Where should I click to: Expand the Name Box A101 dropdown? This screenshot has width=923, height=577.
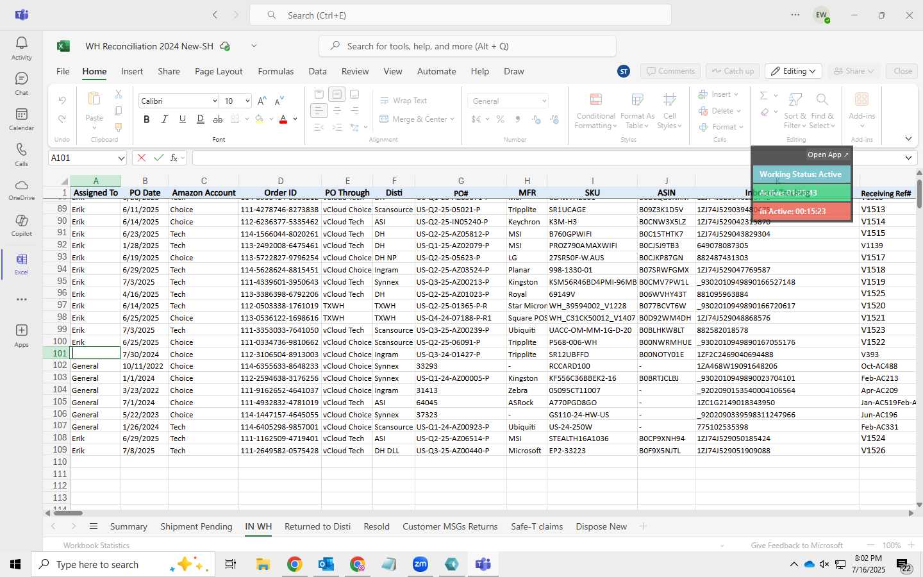pyautogui.click(x=121, y=158)
